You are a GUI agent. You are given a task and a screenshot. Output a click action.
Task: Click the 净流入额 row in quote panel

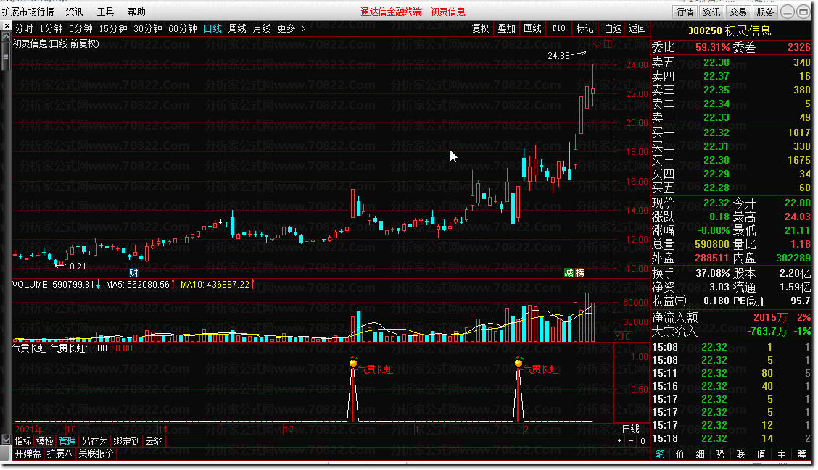point(732,317)
